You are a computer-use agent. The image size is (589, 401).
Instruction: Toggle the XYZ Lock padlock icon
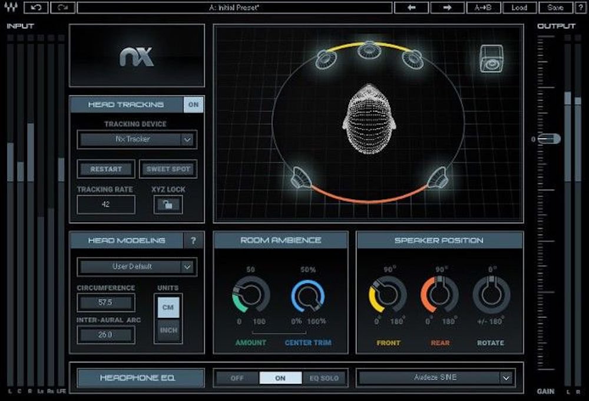[x=168, y=205]
